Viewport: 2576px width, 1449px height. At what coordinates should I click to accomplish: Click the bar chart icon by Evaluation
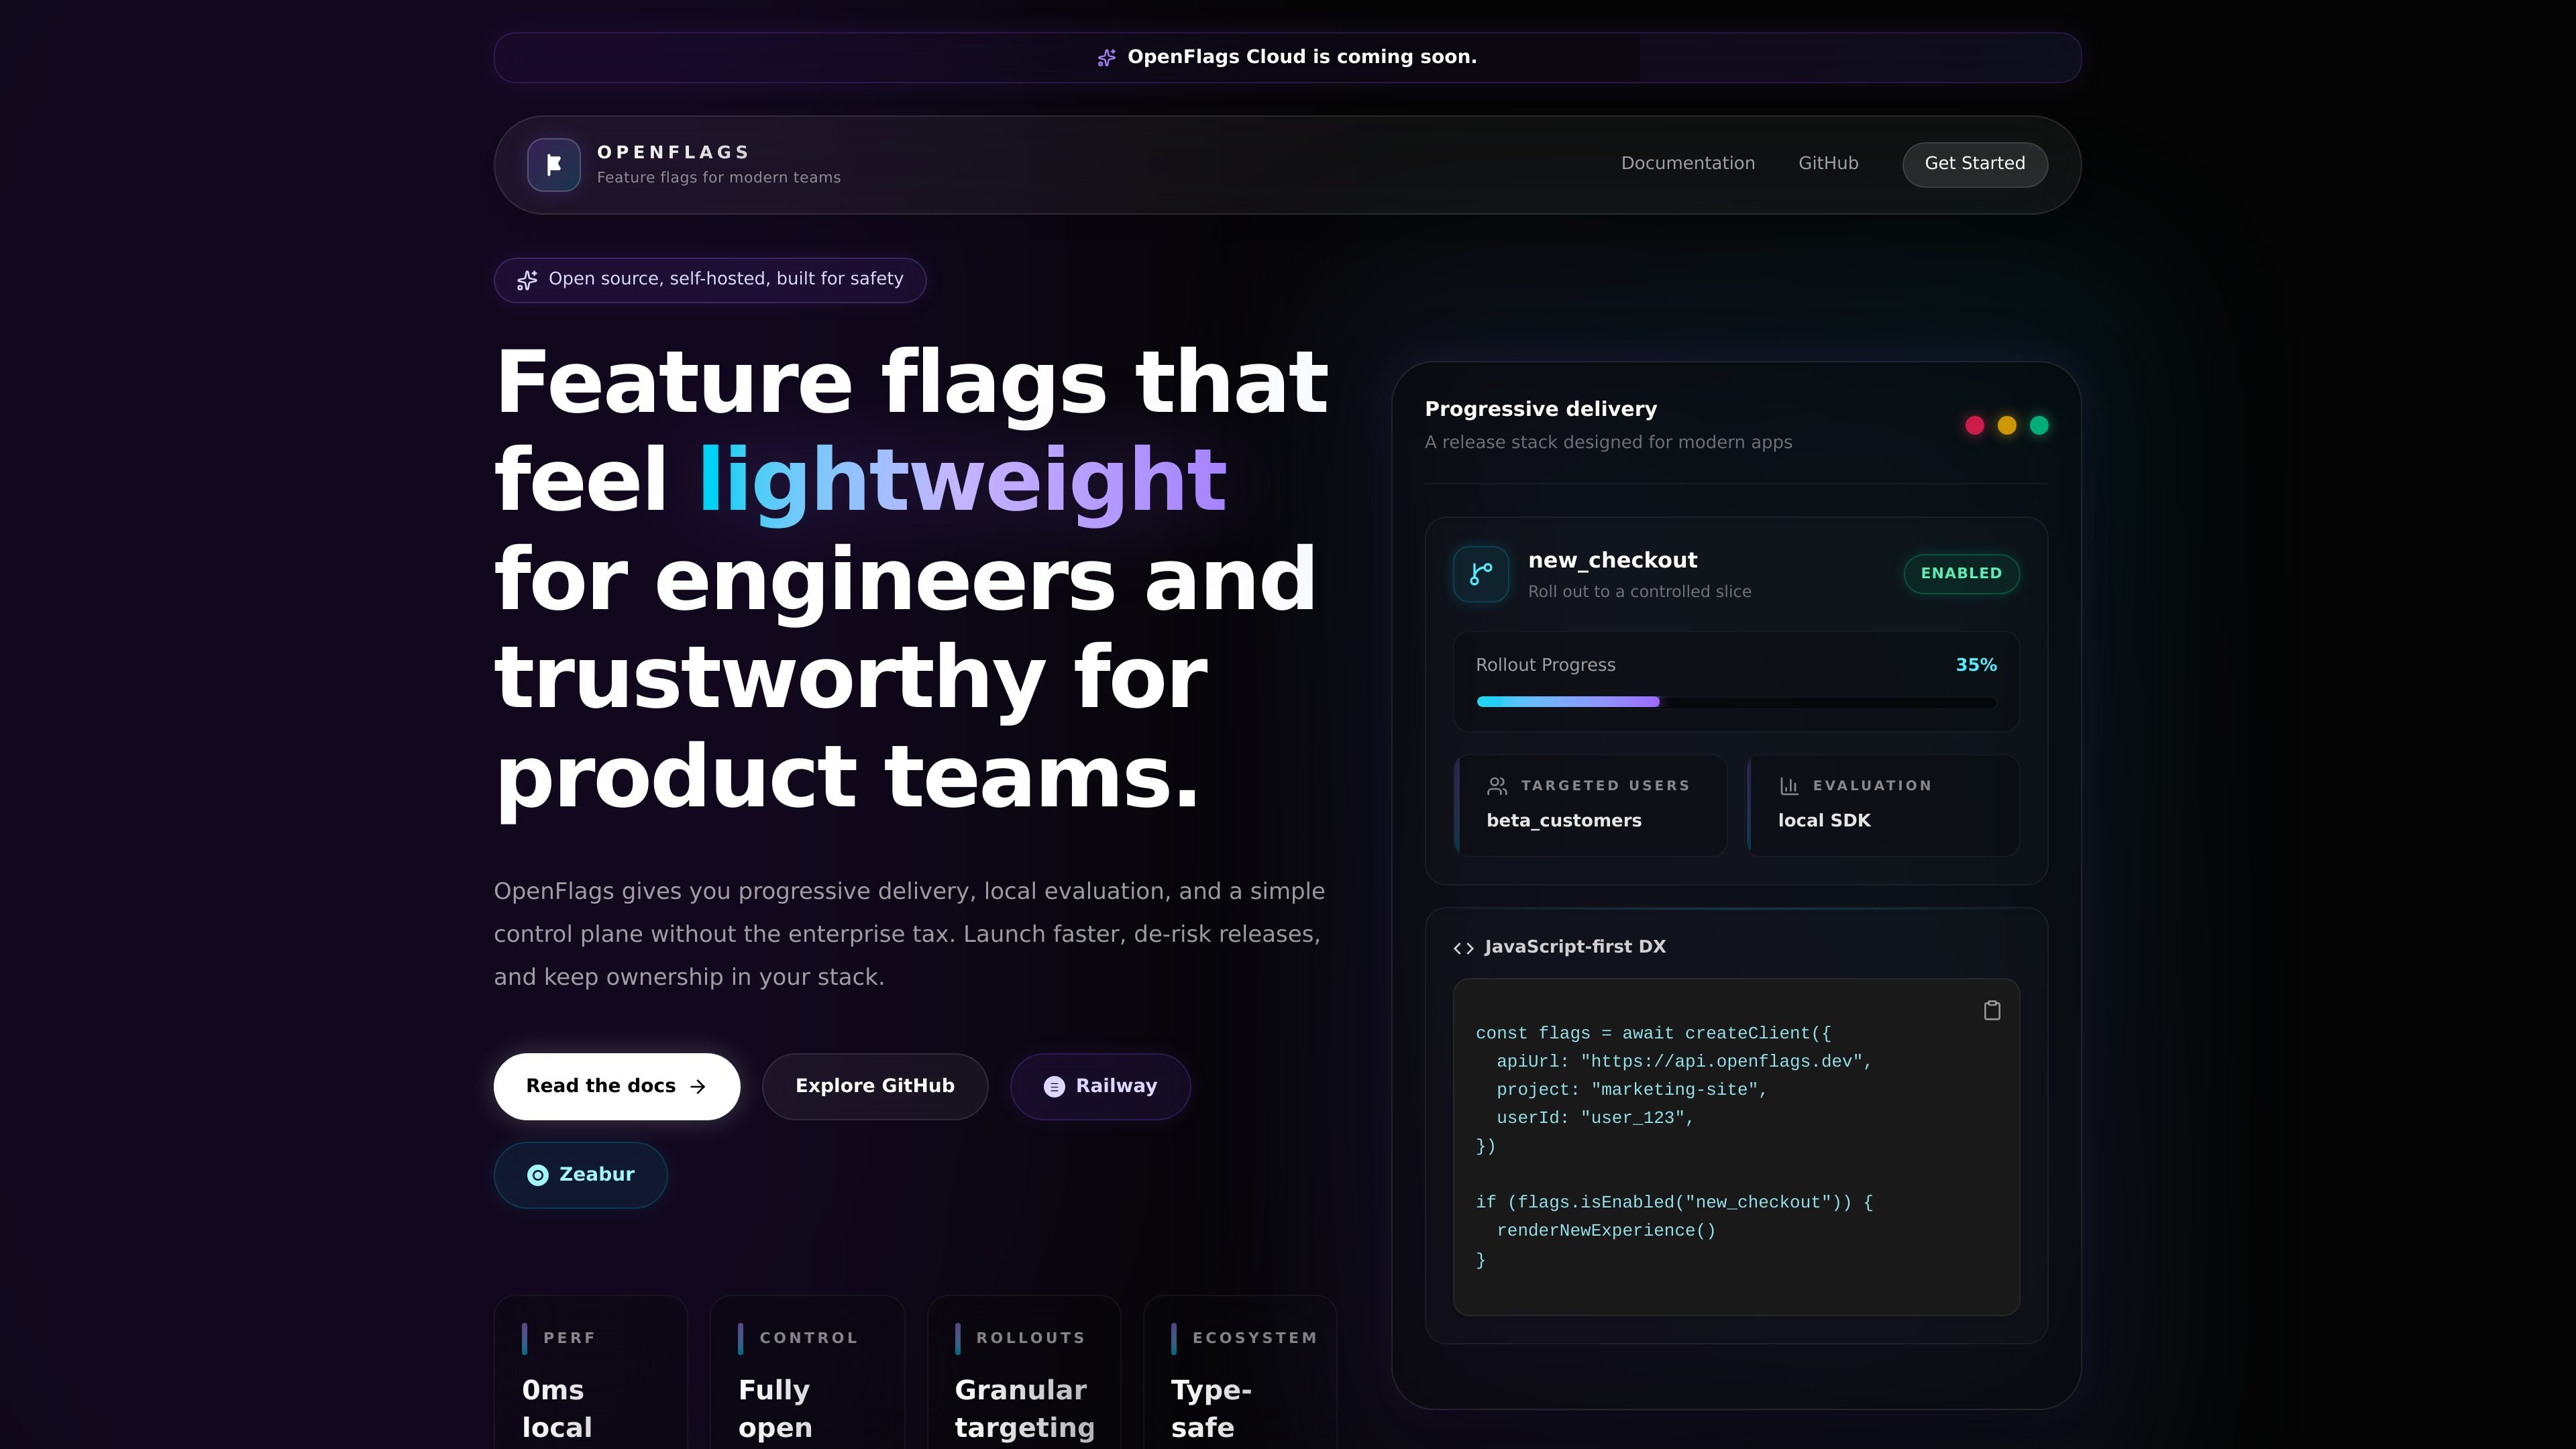coord(1789,786)
